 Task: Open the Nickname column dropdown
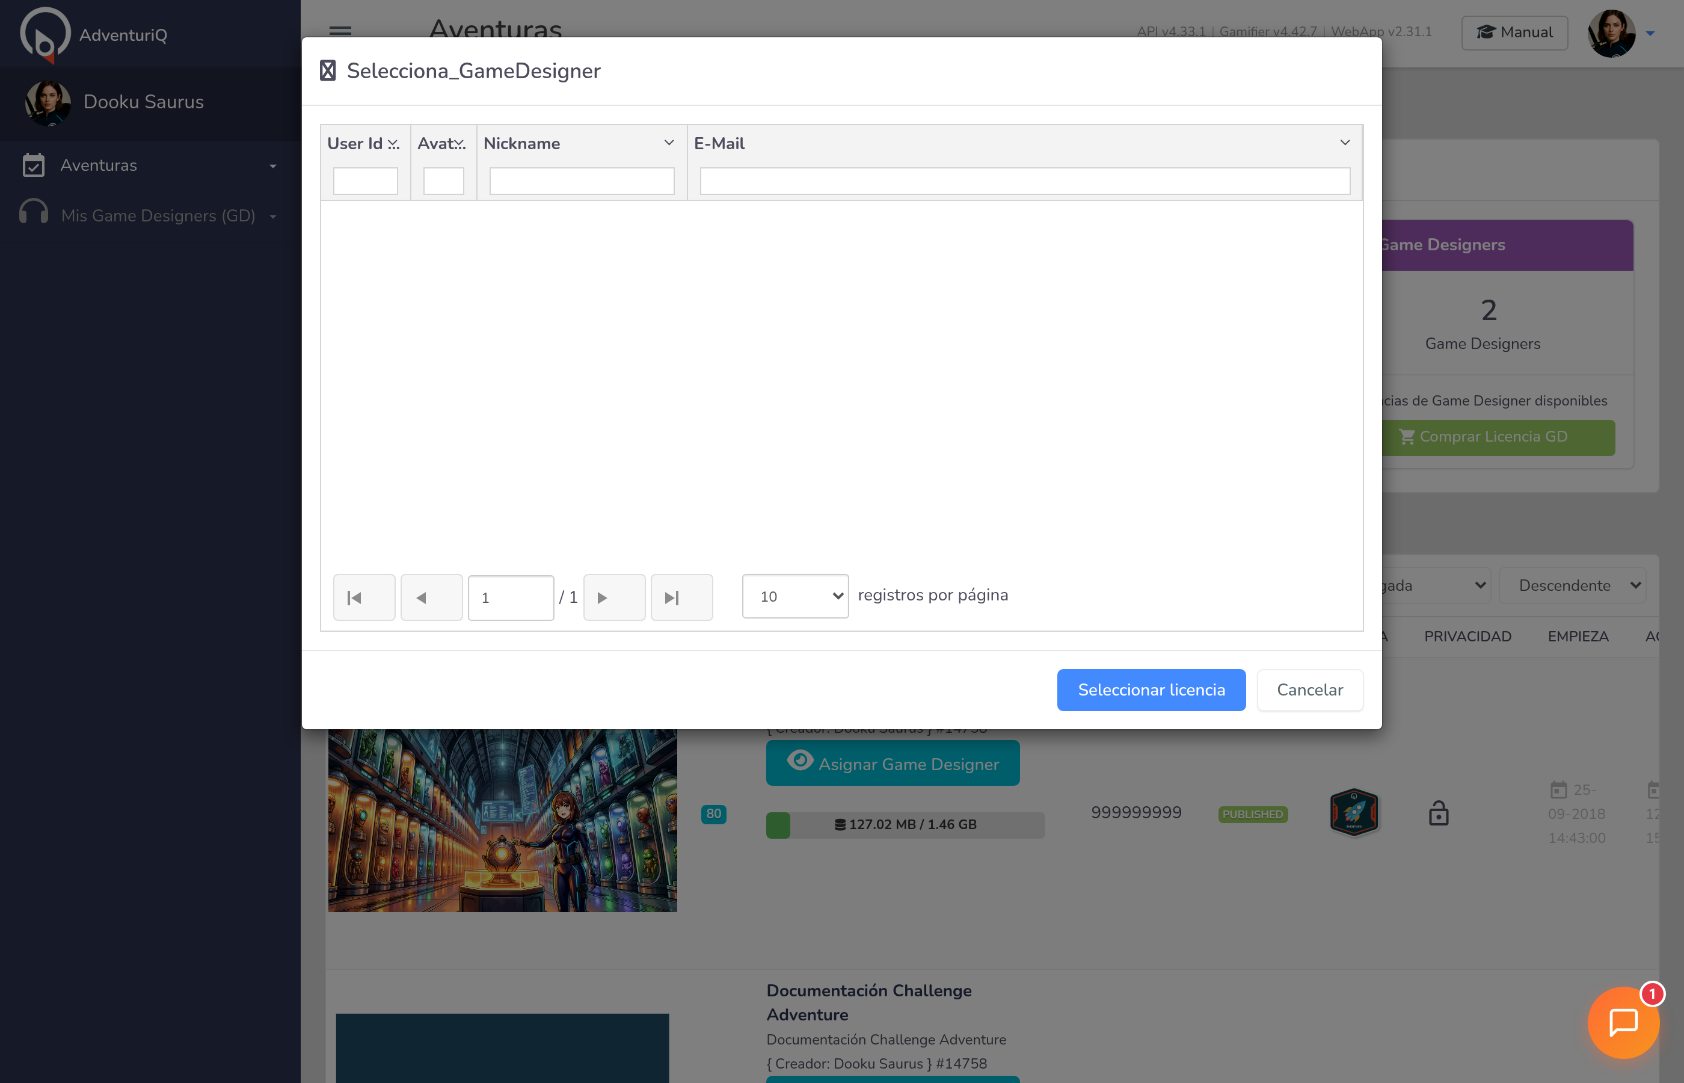click(x=668, y=143)
